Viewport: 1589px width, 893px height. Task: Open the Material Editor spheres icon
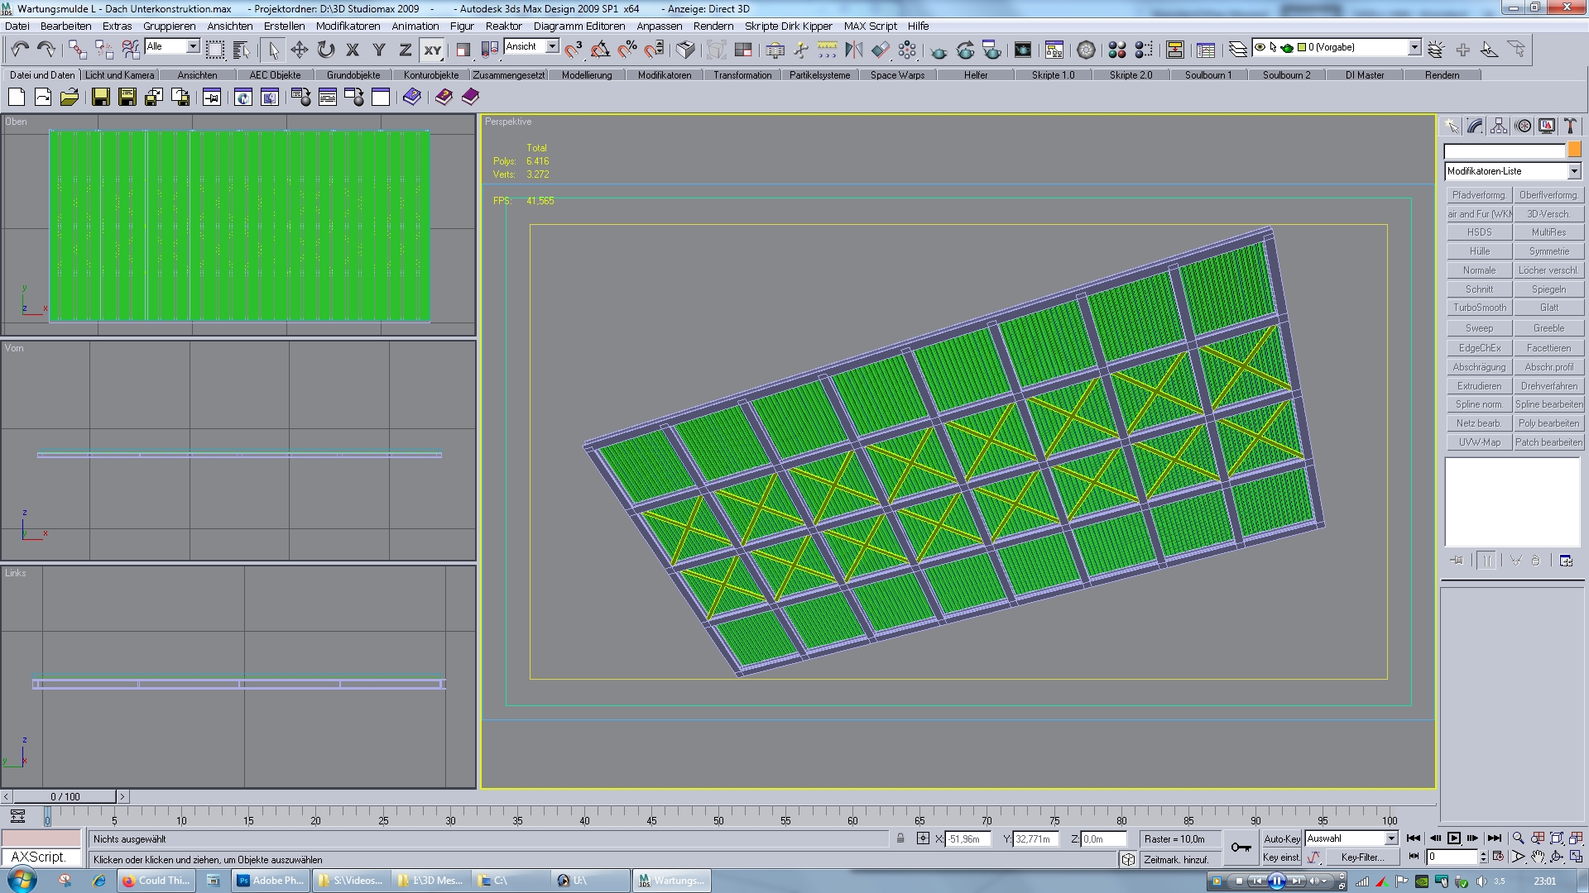click(1116, 50)
